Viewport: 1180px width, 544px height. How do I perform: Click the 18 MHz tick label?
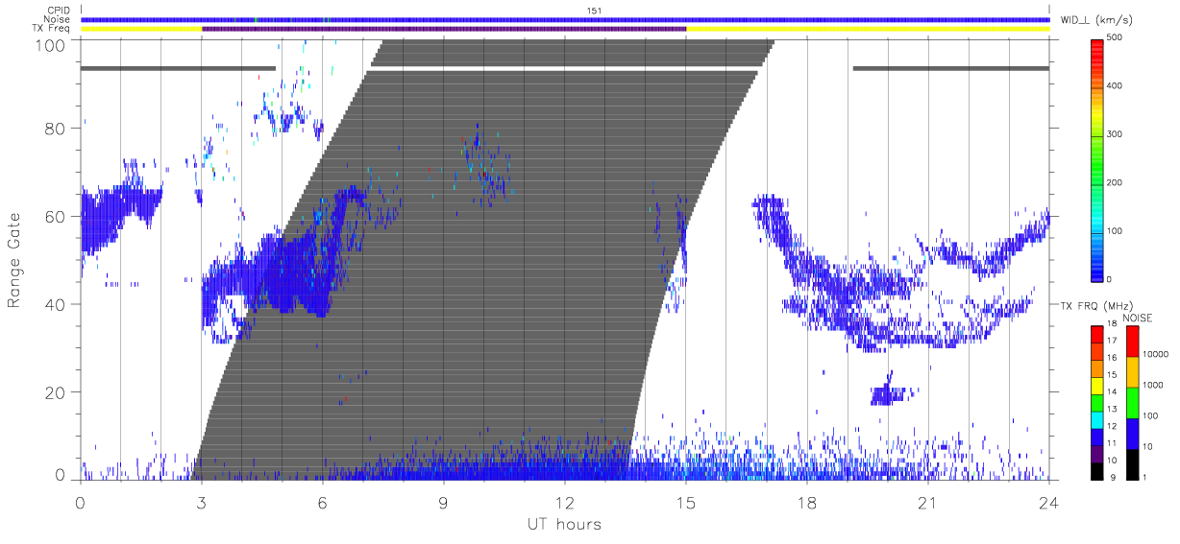click(1112, 324)
